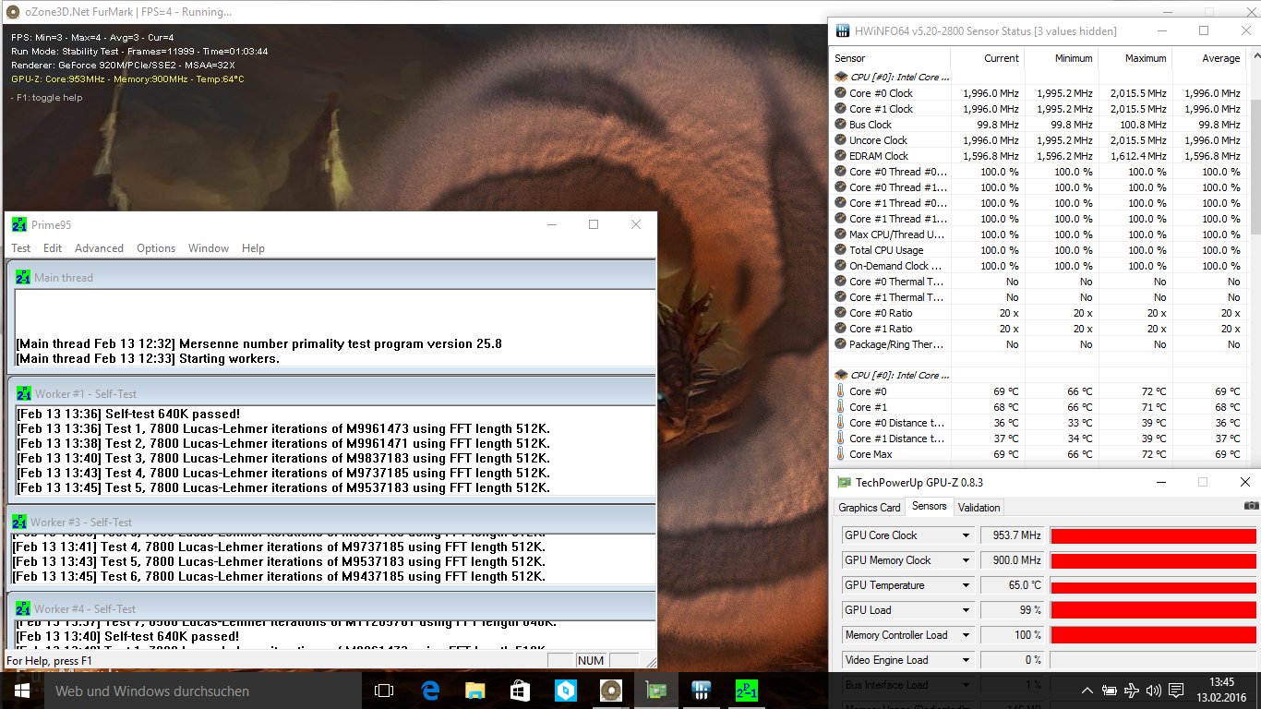
Task: Select the Core #1 Ratio row in HWiNFO64
Action: click(x=1039, y=329)
